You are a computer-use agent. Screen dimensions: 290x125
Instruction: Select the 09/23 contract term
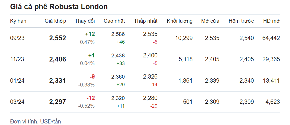pos(17,38)
